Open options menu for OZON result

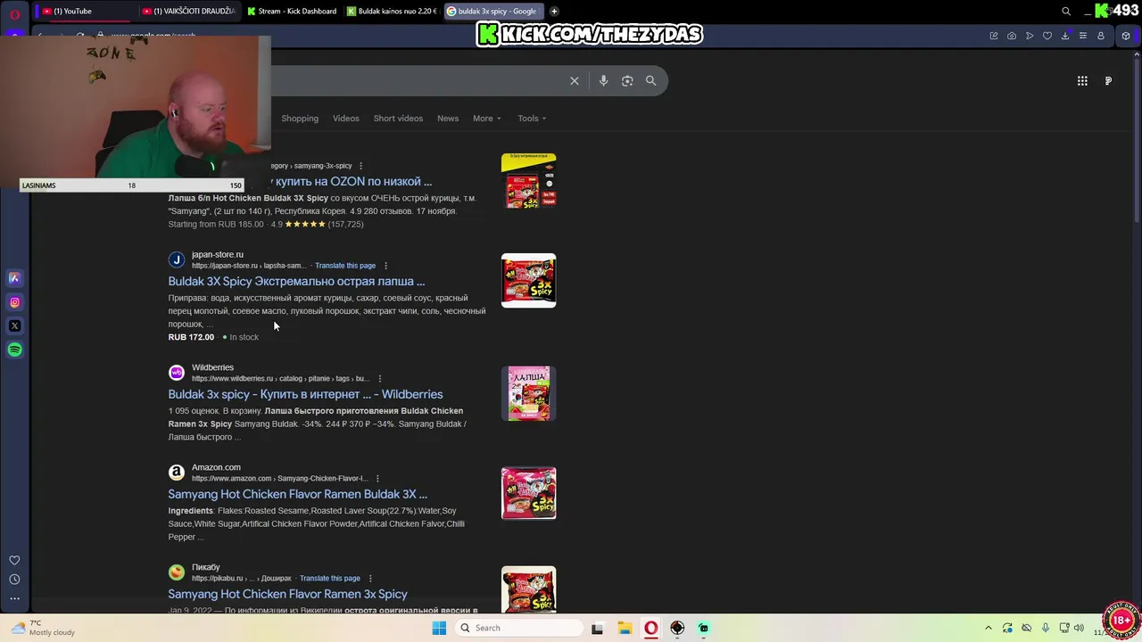point(360,166)
